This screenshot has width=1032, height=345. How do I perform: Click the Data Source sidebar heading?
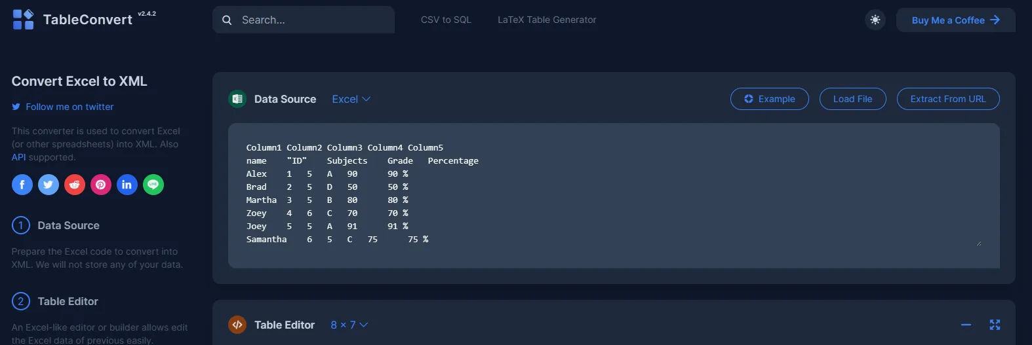click(x=69, y=225)
